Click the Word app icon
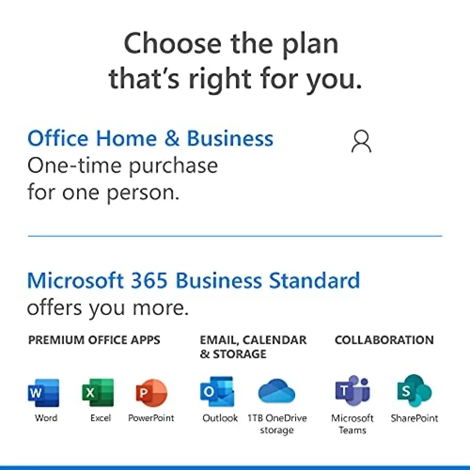 tap(44, 392)
